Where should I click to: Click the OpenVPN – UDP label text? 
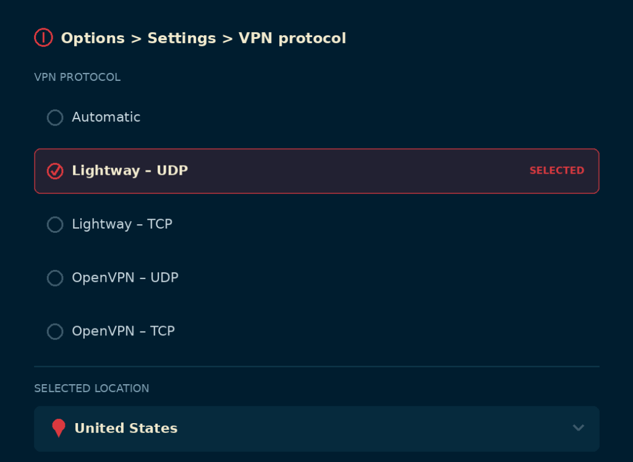[x=125, y=277]
